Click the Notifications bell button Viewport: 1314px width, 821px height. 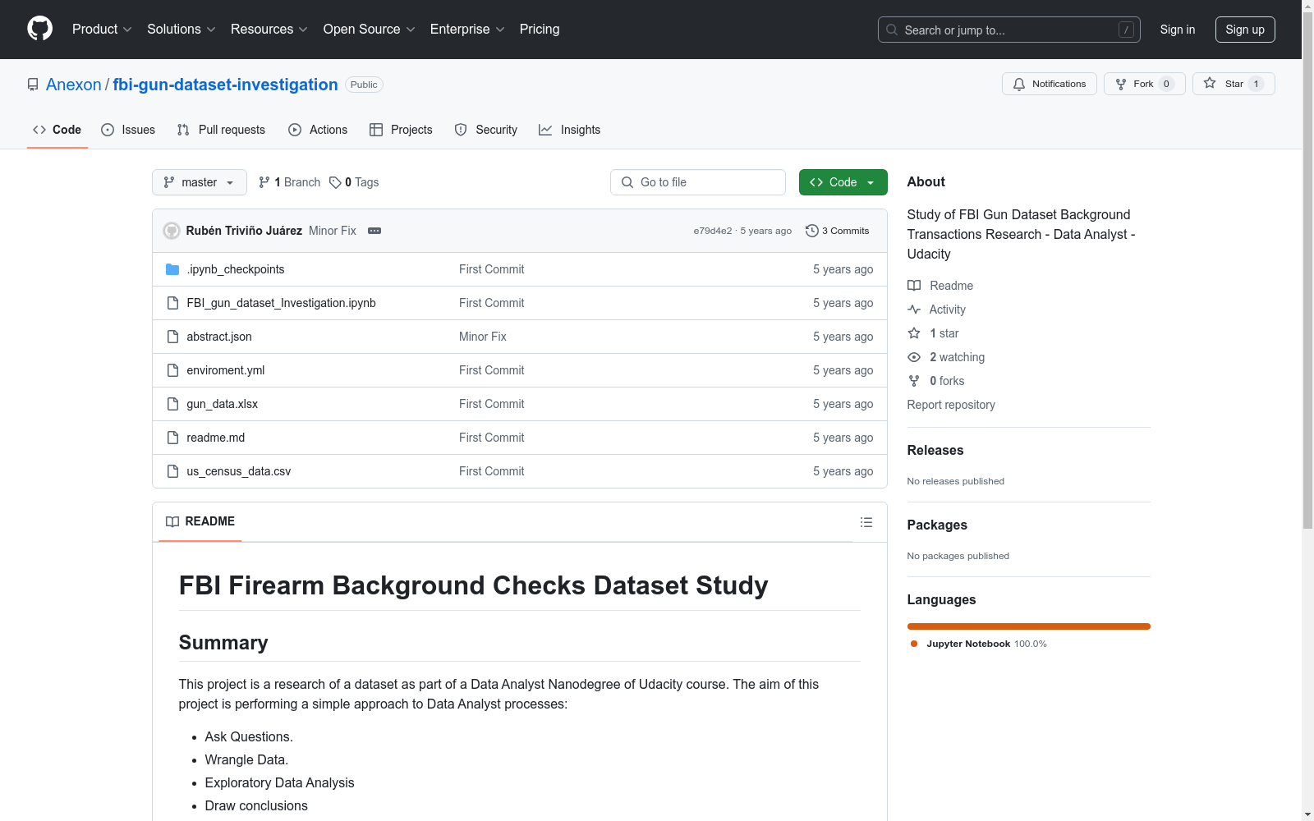click(x=1049, y=84)
